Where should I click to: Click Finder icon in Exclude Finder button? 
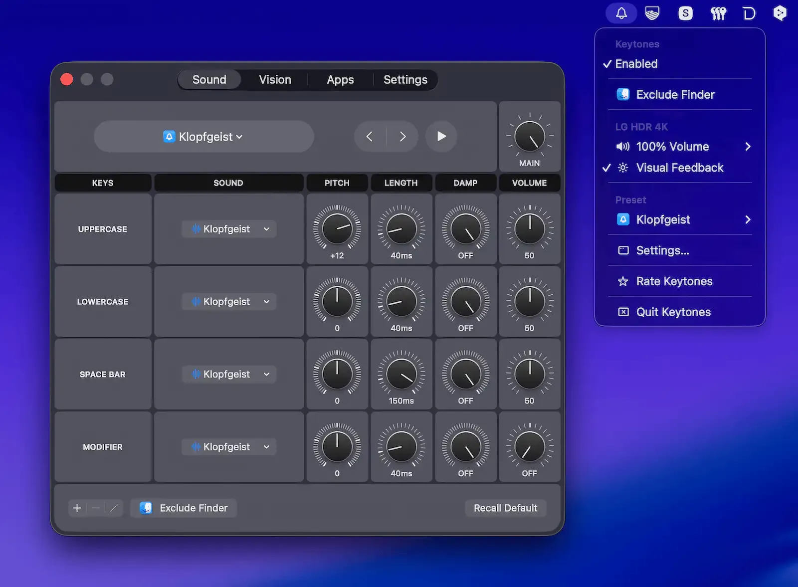[x=146, y=508]
